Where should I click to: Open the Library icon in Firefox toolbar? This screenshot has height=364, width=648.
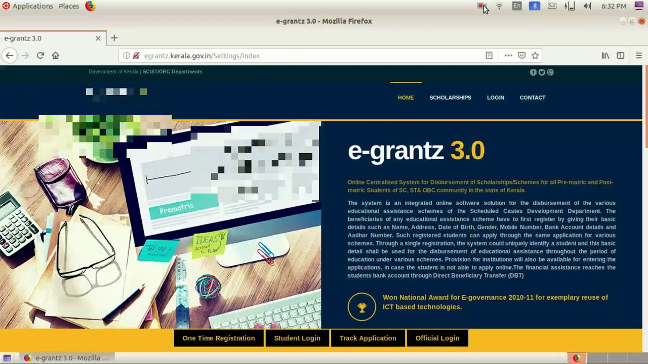click(x=605, y=56)
